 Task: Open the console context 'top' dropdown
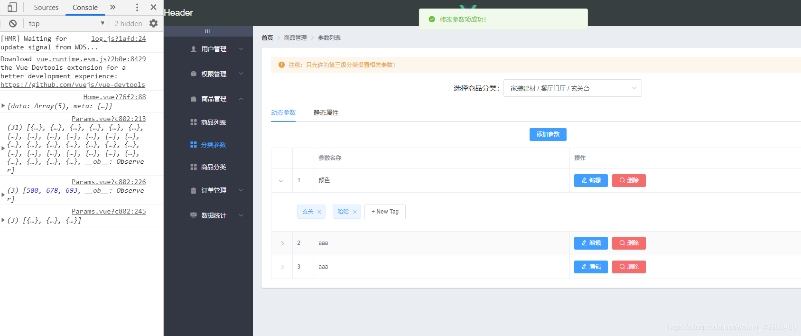pyautogui.click(x=65, y=23)
